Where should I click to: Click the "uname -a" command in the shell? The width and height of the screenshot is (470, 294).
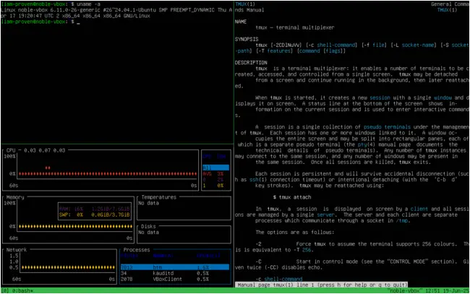[88, 4]
